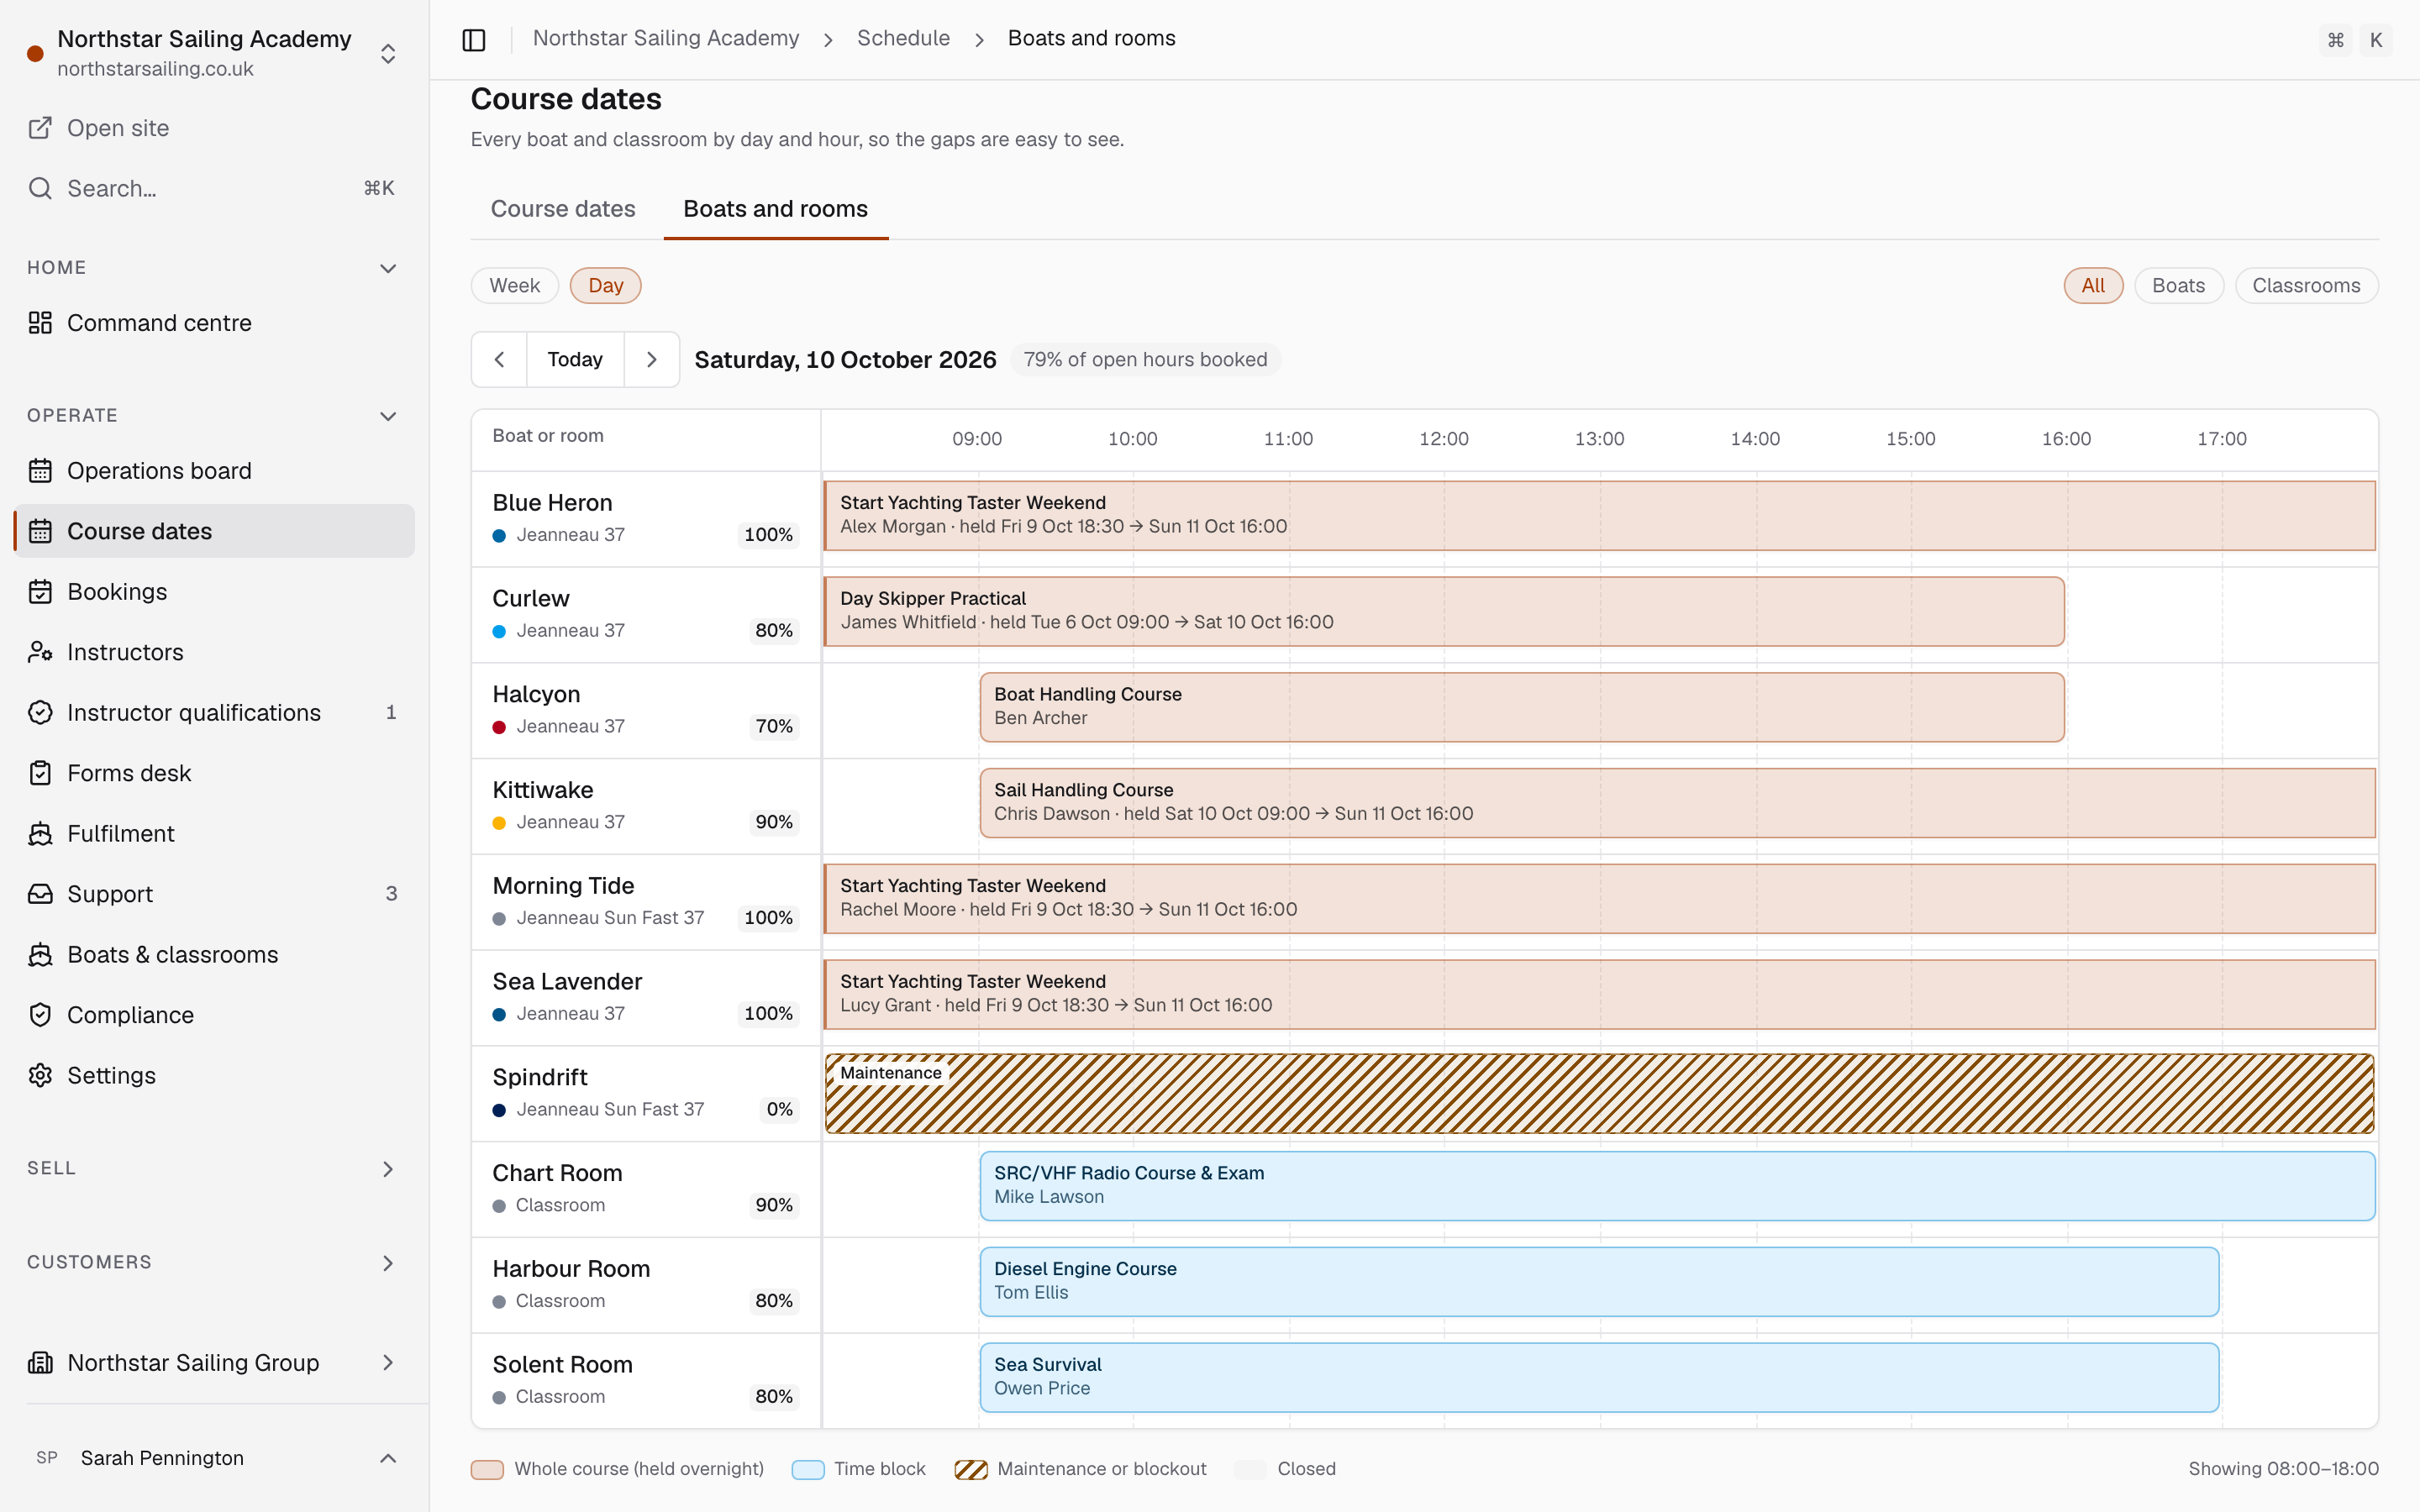Click the Instructor qualifications badge icon
Image resolution: width=2420 pixels, height=1512 pixels.
(40, 713)
